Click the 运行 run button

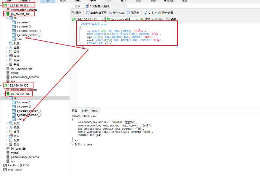pos(146,19)
